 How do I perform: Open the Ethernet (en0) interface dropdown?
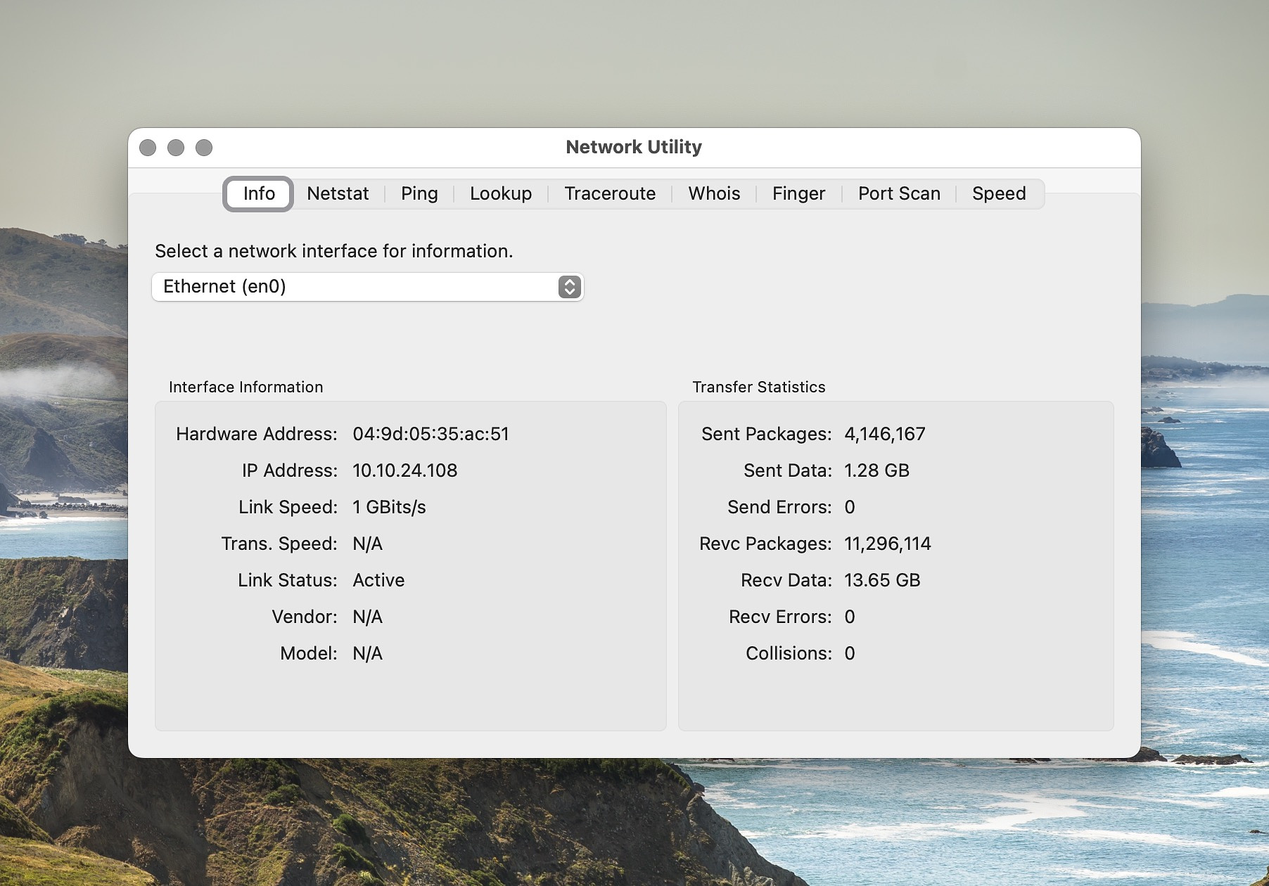[x=367, y=287]
